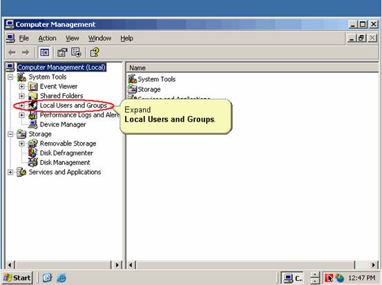Select the Device Manager label
Image resolution: width=382 pixels, height=285 pixels.
click(63, 124)
